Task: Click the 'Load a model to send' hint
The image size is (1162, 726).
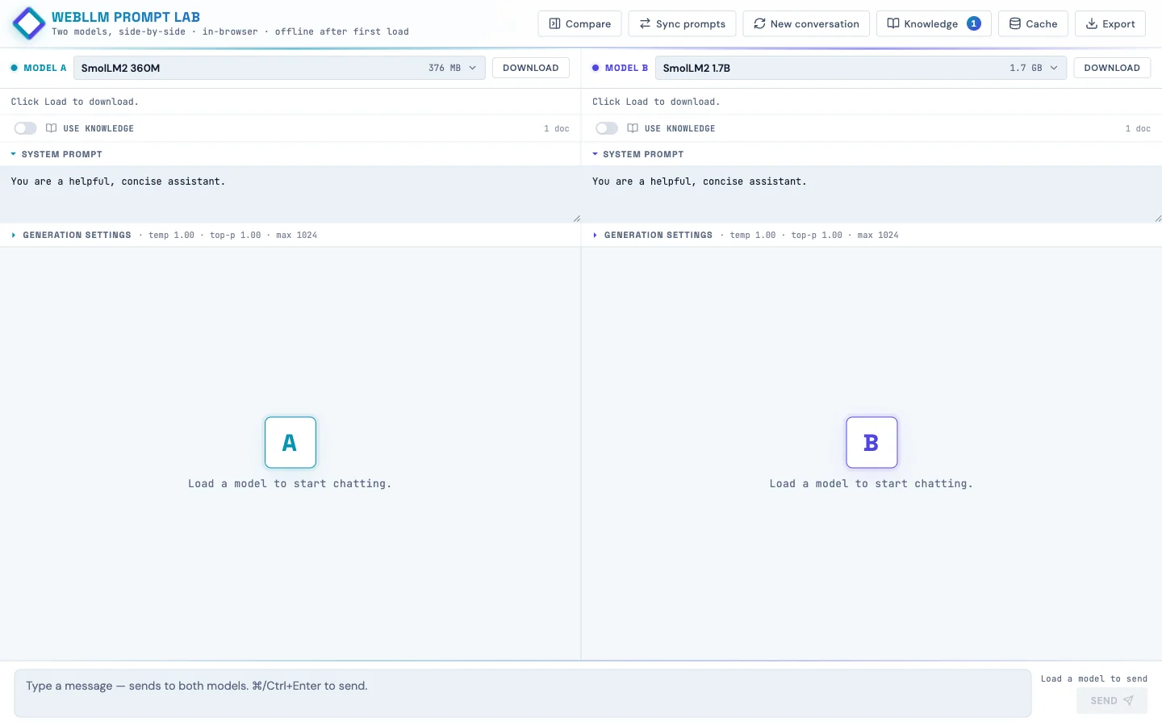Action: (1093, 678)
